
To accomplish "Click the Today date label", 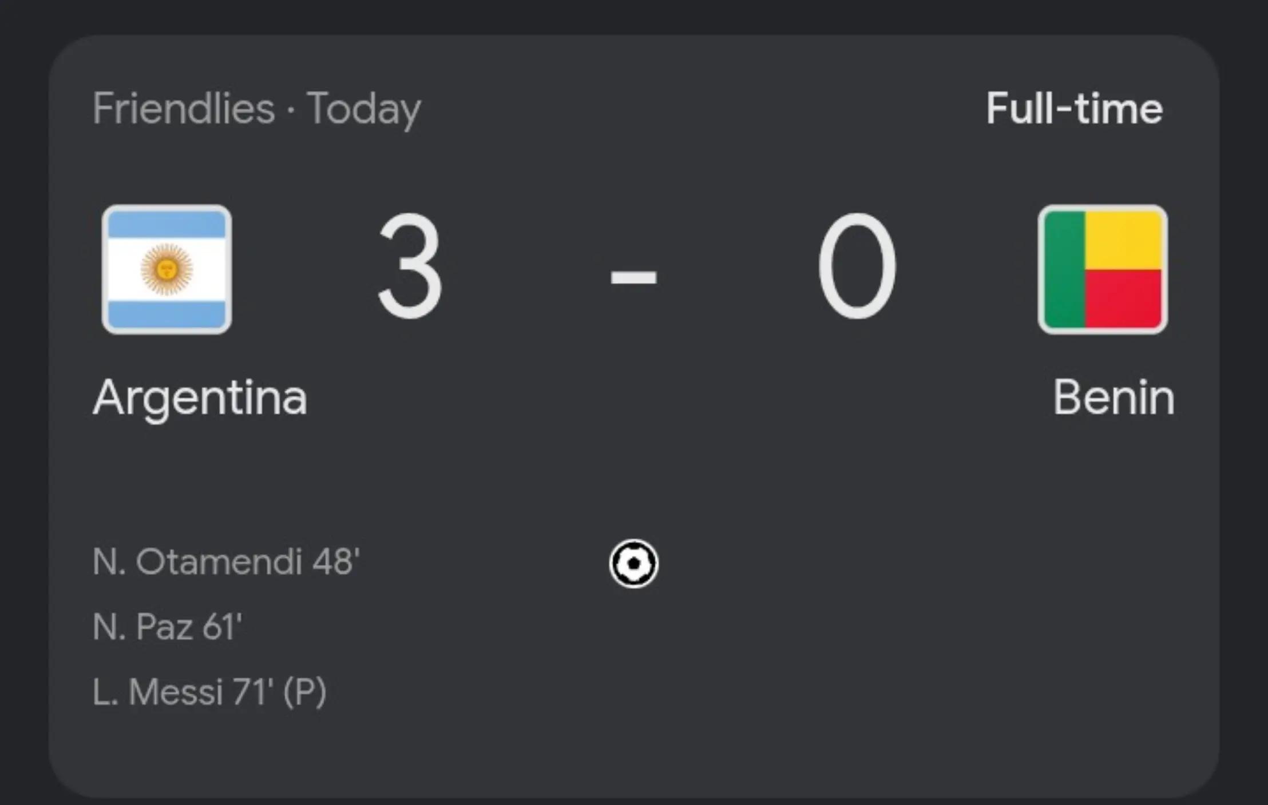I will point(364,110).
